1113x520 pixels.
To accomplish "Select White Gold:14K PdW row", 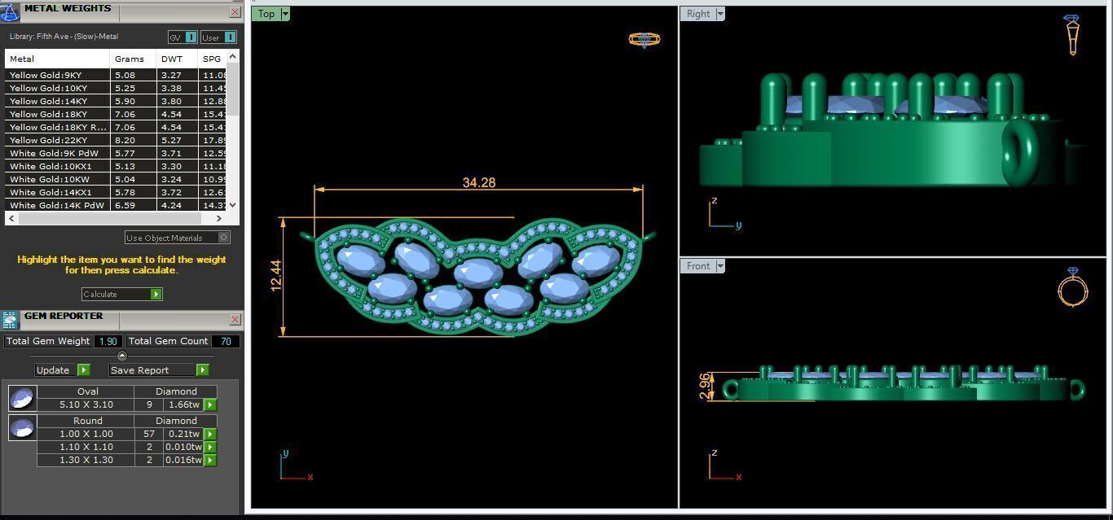I will point(116,205).
